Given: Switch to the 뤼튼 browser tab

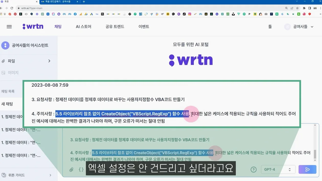Looking at the screenshot, I should (19, 2).
